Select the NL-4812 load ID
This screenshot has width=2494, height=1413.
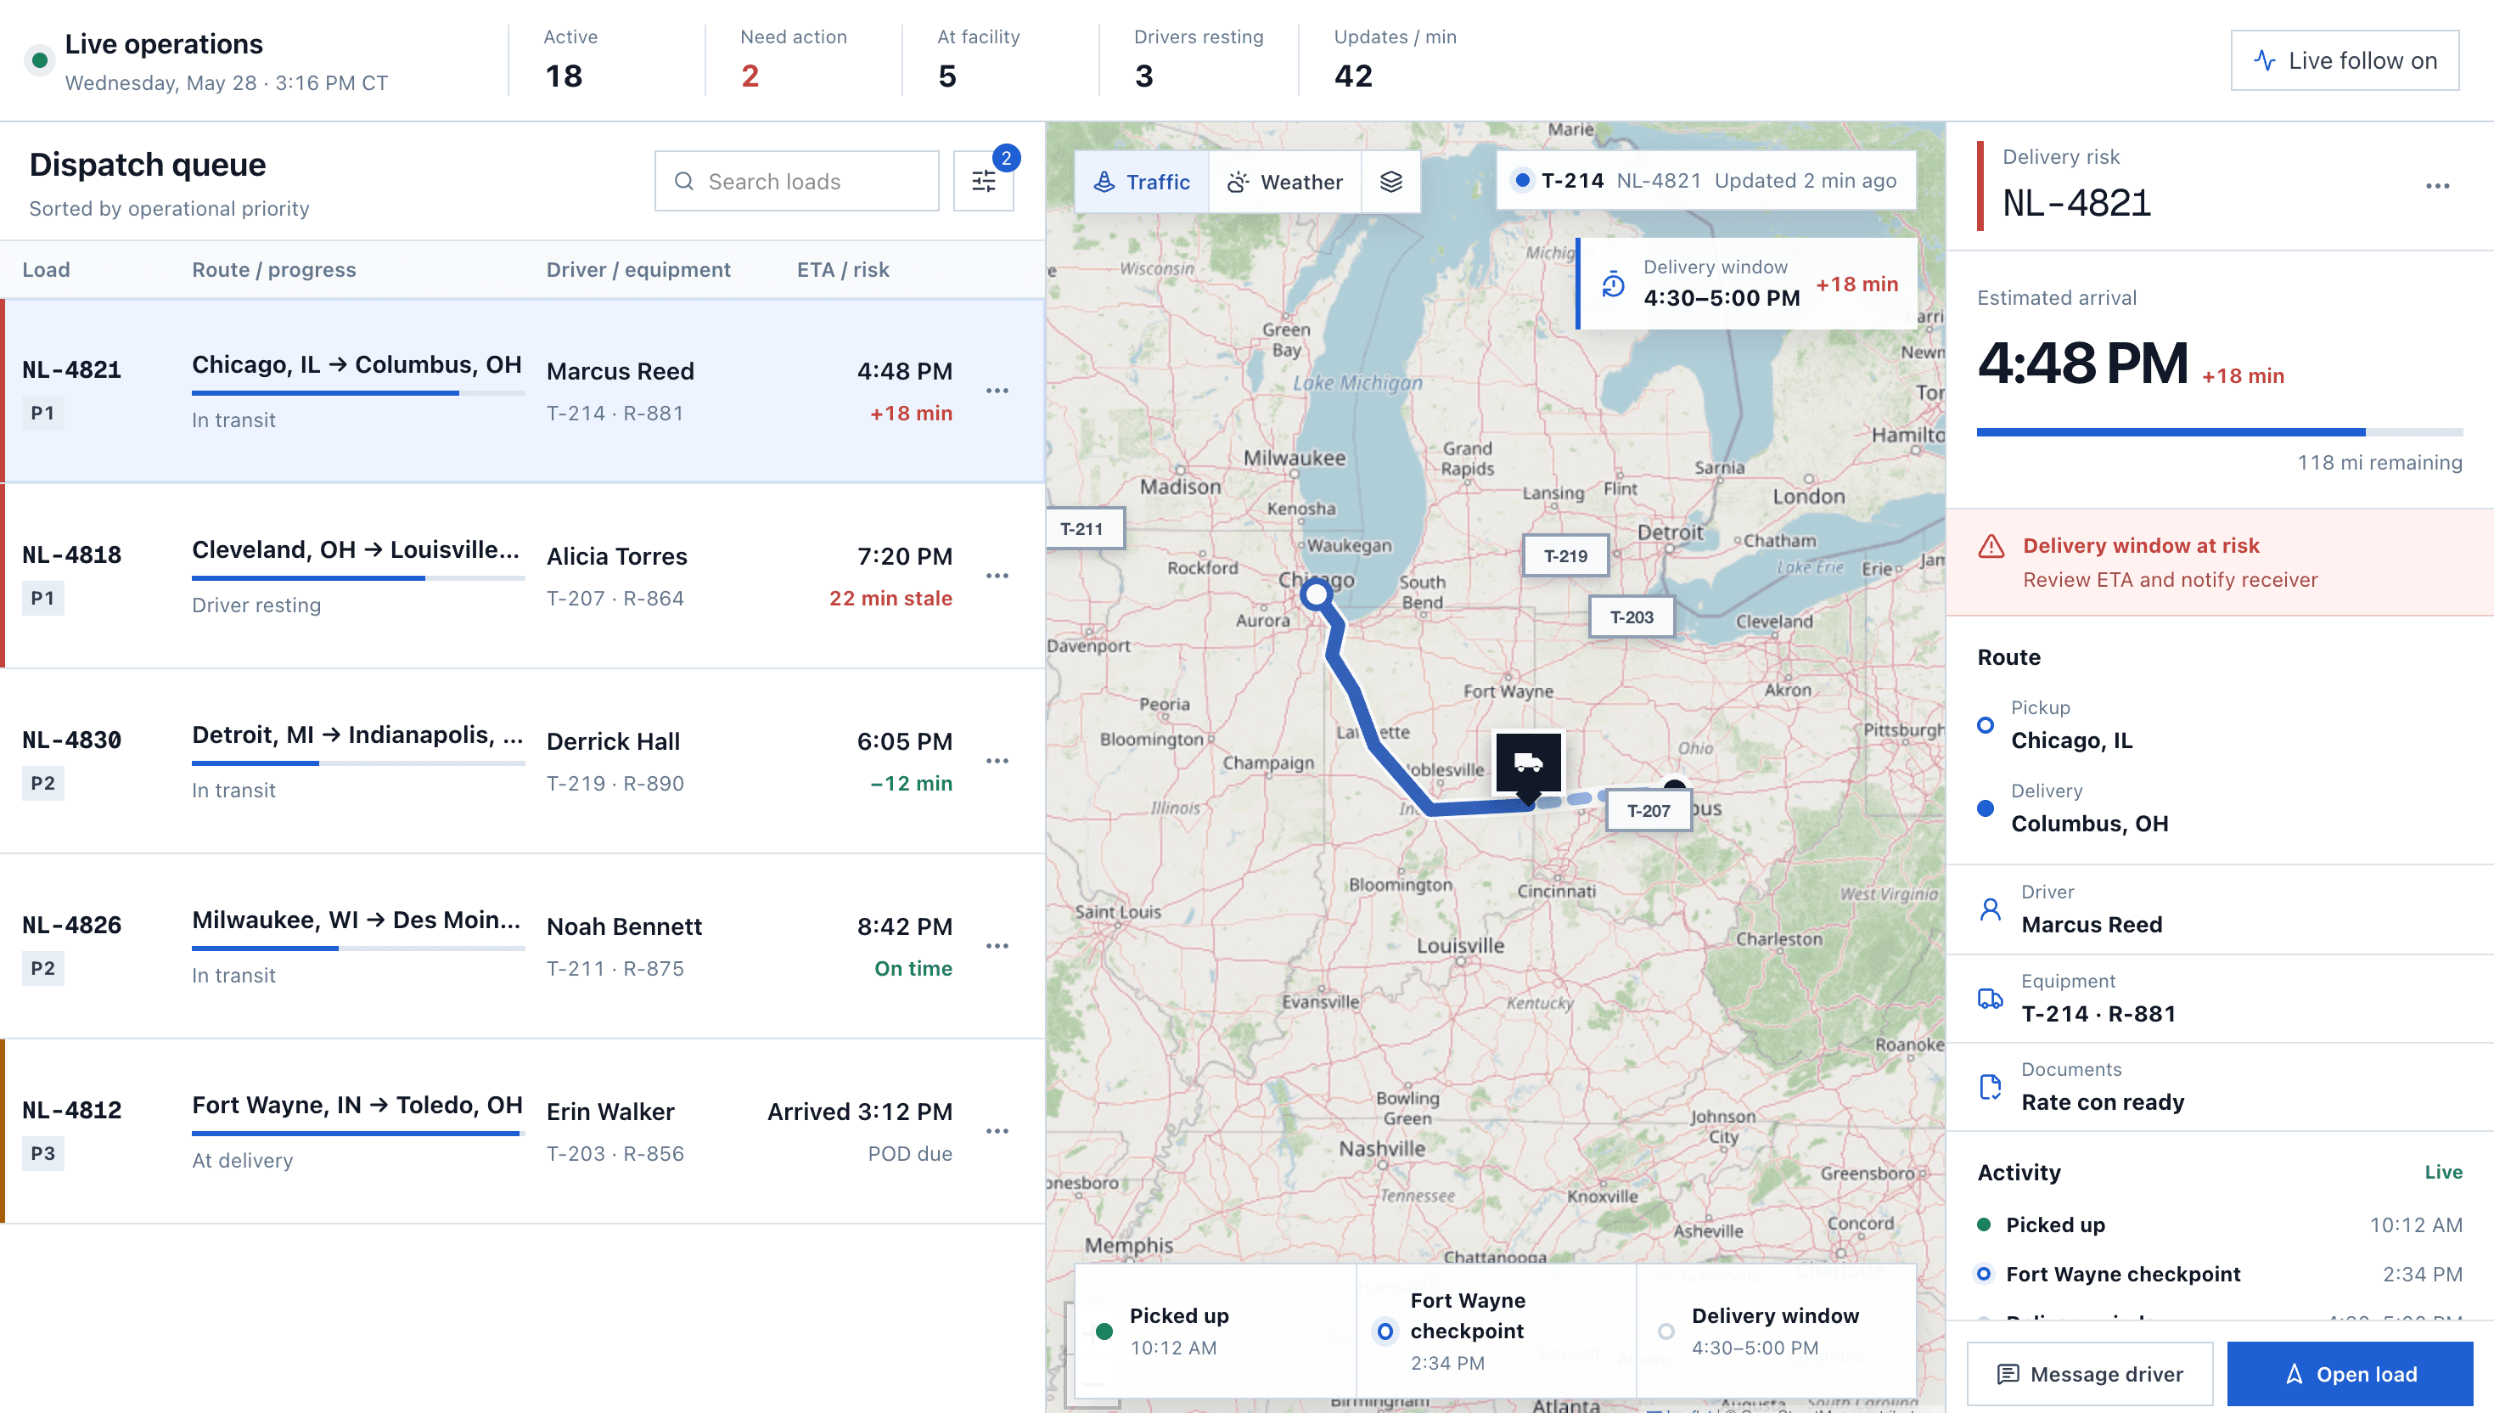coord(72,1110)
